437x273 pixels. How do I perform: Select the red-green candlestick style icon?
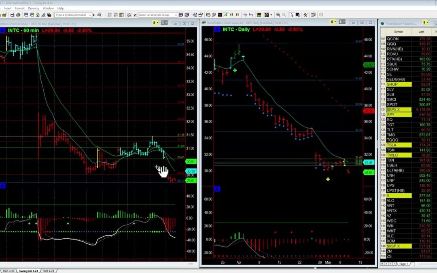click(231, 15)
